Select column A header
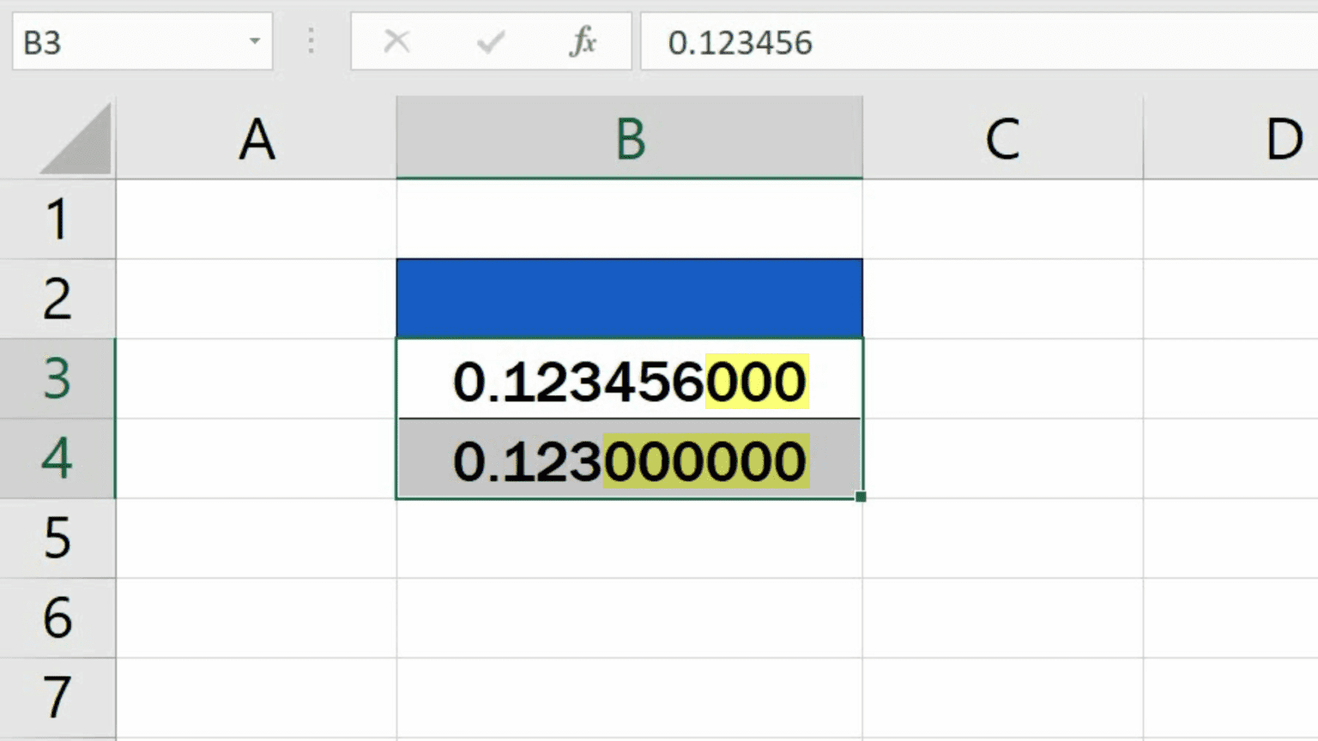This screenshot has height=741, width=1318. pyautogui.click(x=256, y=139)
